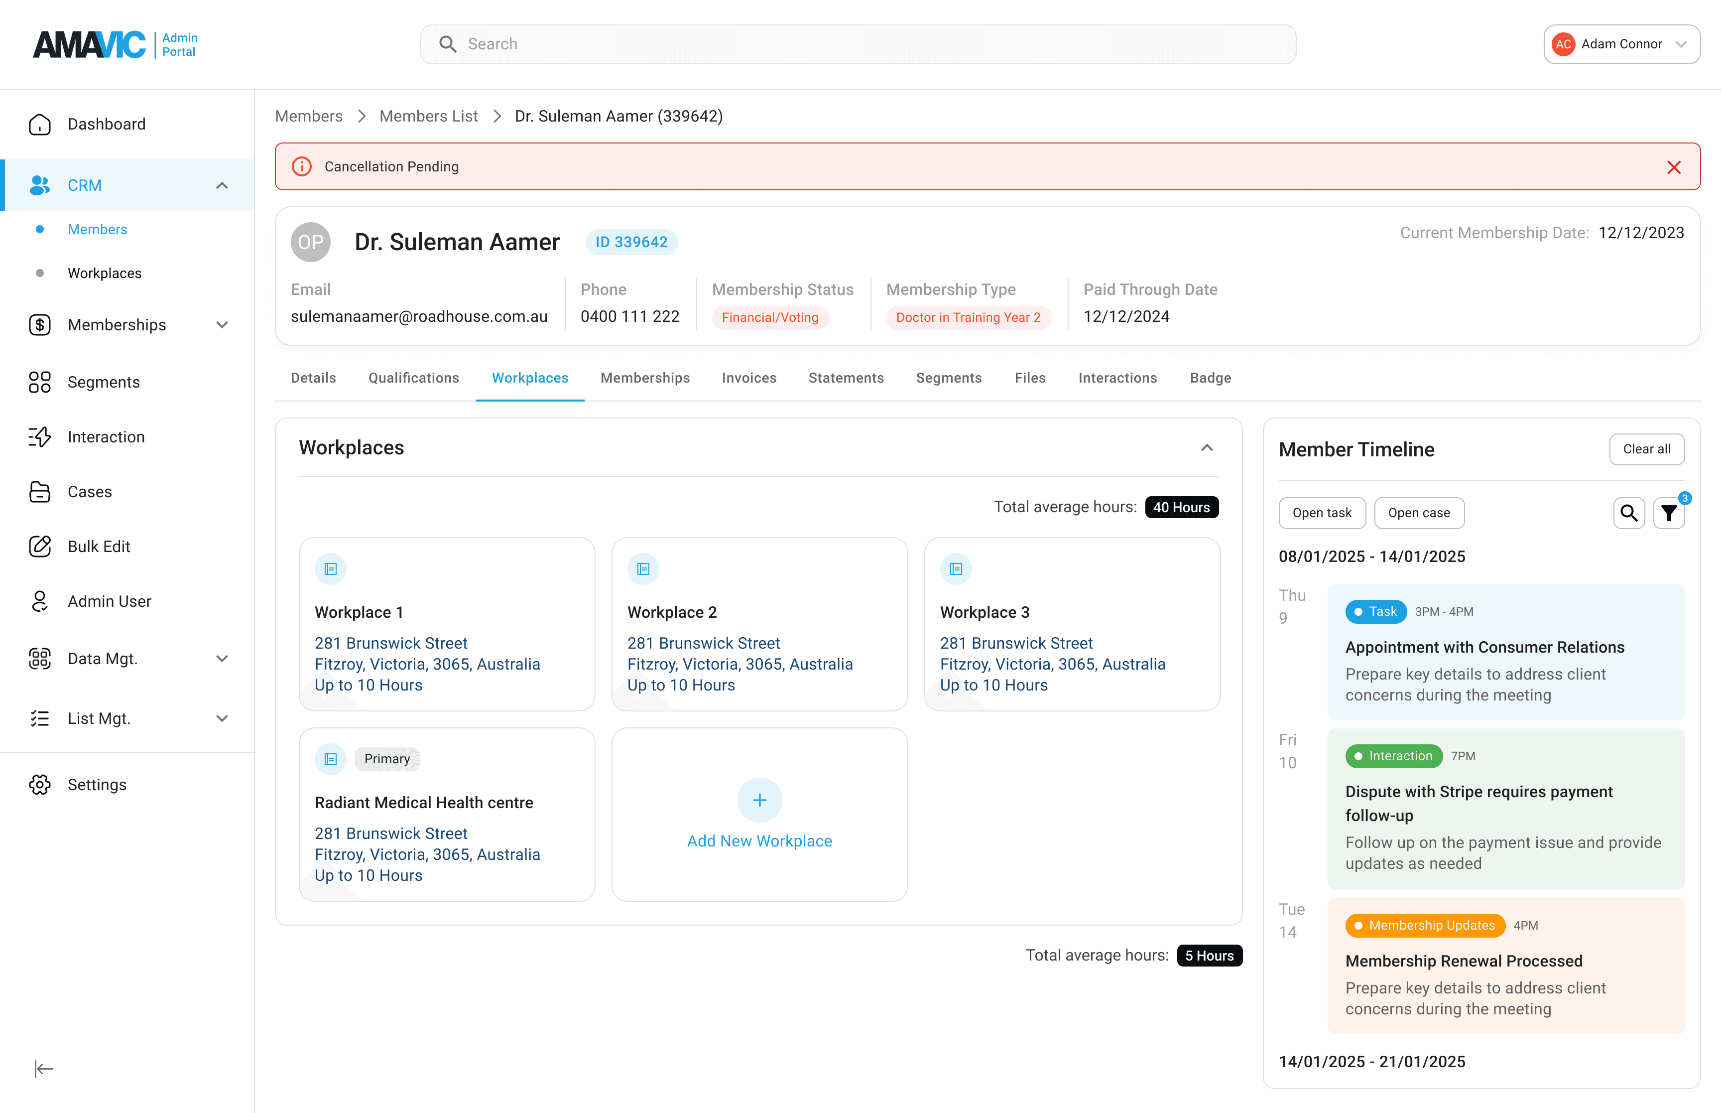1721x1113 pixels.
Task: Collapse the CRM sidebar section
Action: tap(222, 186)
